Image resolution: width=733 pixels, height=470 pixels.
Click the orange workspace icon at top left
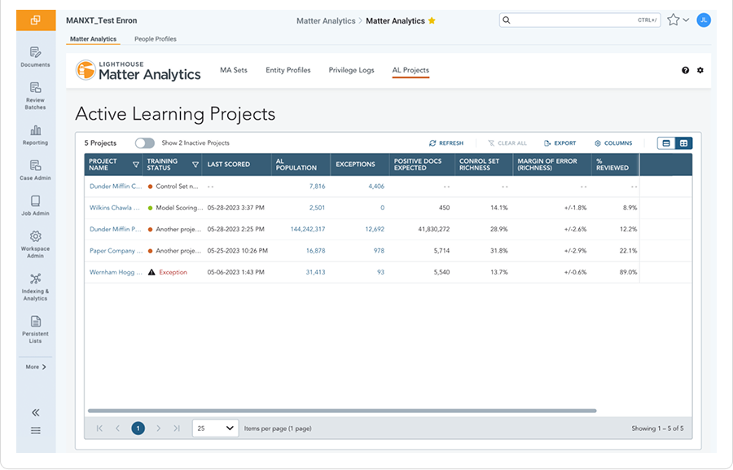[x=36, y=20]
